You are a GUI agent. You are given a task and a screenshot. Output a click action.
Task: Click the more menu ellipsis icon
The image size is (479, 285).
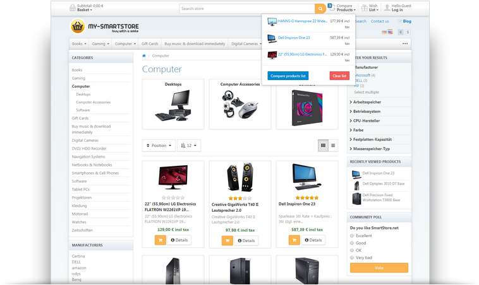click(405, 44)
